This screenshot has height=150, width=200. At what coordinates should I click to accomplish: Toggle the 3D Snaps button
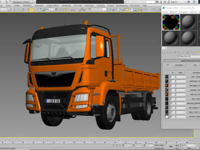pos(72,10)
